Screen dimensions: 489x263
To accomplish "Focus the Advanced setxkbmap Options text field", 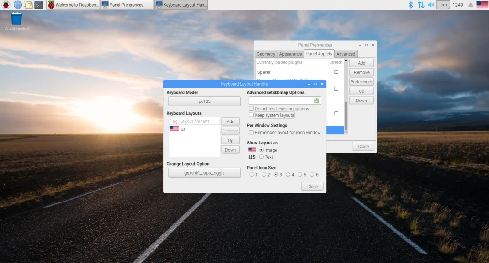I will [281, 101].
